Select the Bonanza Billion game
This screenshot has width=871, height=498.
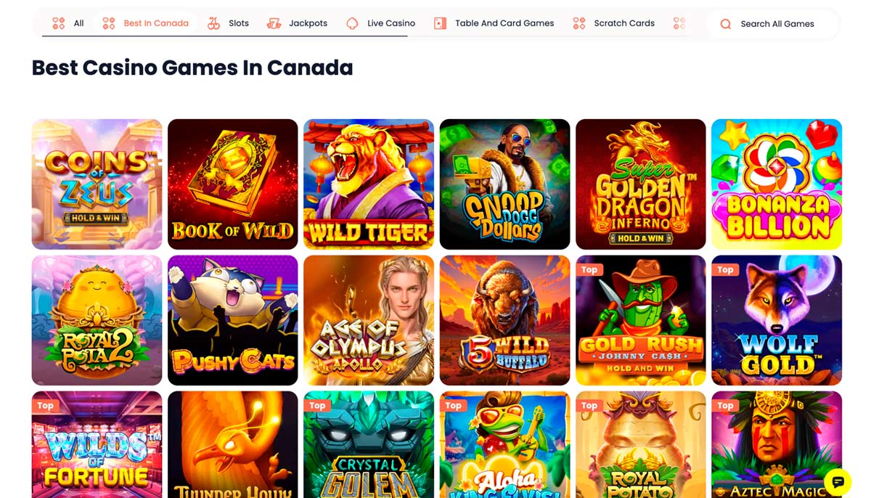coord(777,184)
